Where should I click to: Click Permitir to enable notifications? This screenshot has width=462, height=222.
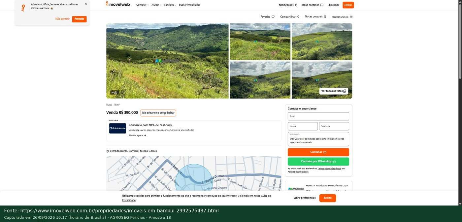(79, 19)
